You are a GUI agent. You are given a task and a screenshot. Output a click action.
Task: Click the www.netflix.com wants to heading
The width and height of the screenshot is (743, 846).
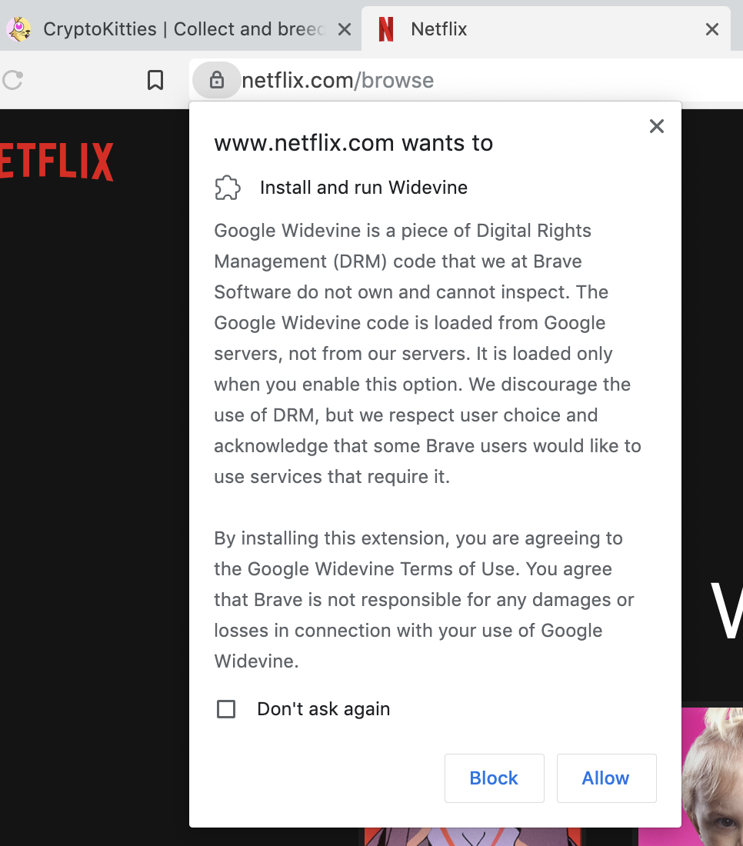pos(353,142)
